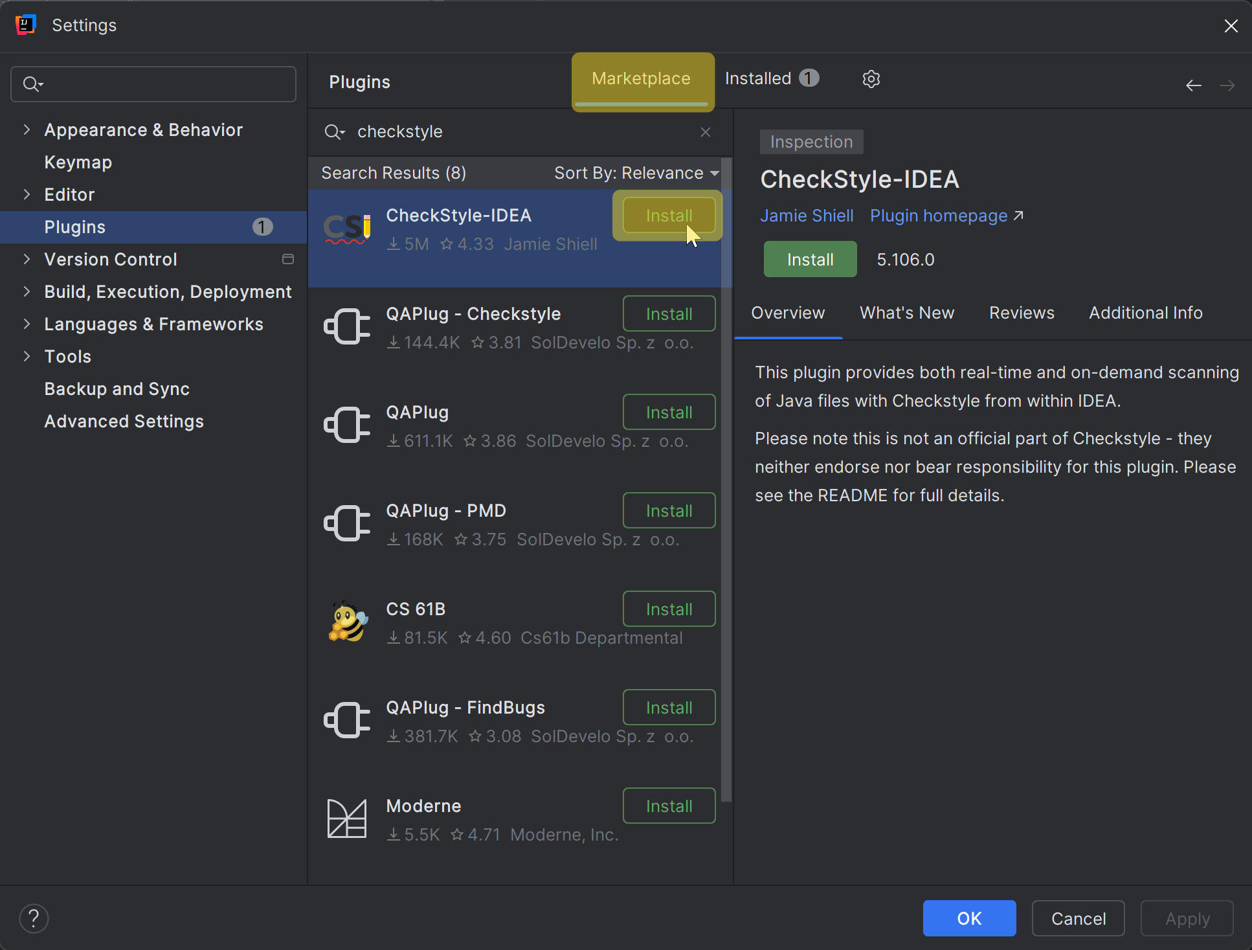Go back with the left arrow icon
The height and width of the screenshot is (950, 1252).
pos(1193,85)
